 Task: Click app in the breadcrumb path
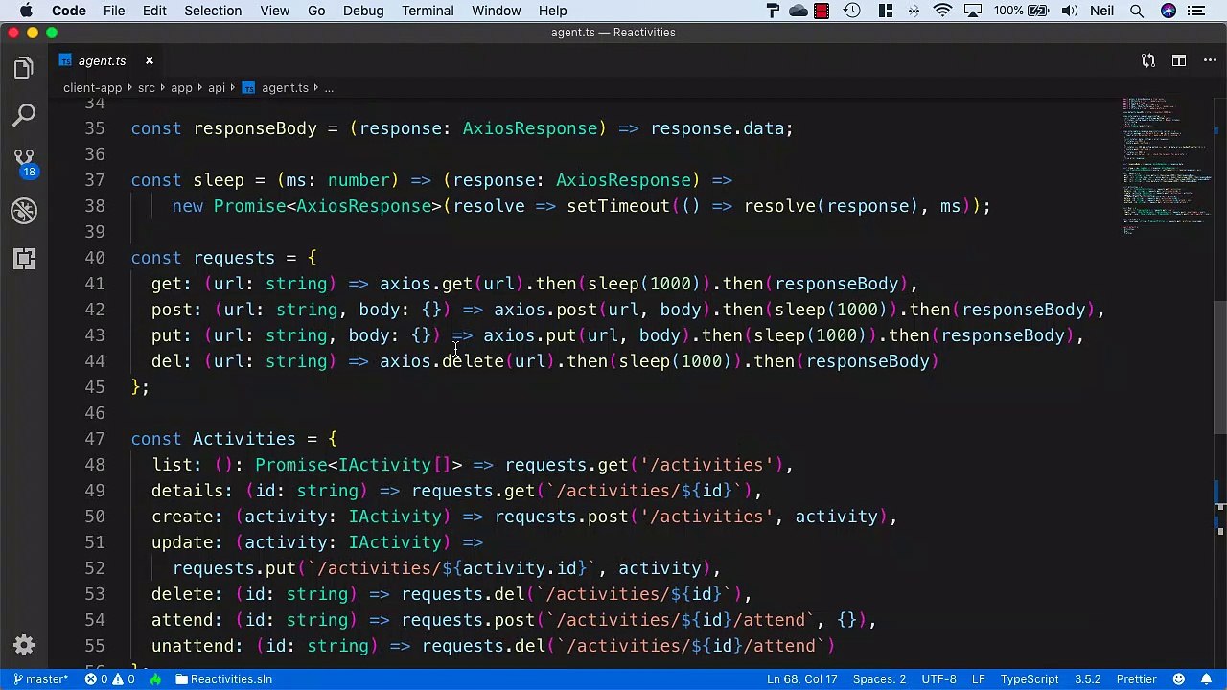(x=181, y=88)
